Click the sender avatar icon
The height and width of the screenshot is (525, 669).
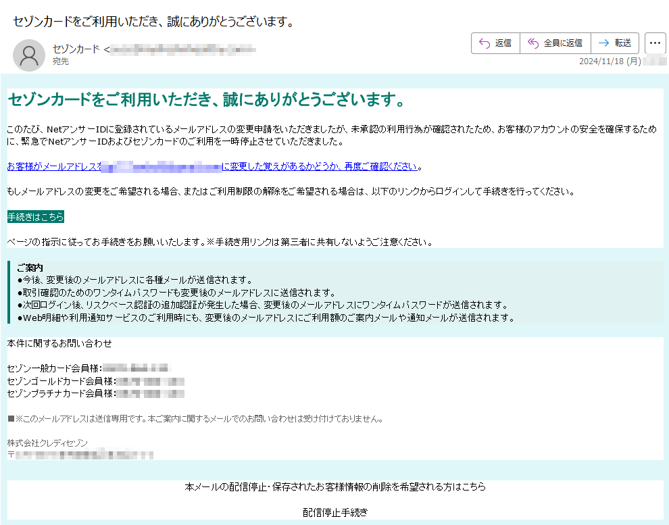29,55
